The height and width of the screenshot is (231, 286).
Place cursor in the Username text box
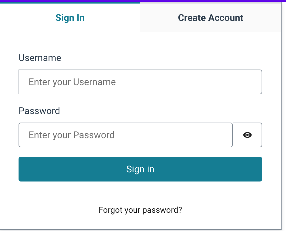(x=140, y=82)
